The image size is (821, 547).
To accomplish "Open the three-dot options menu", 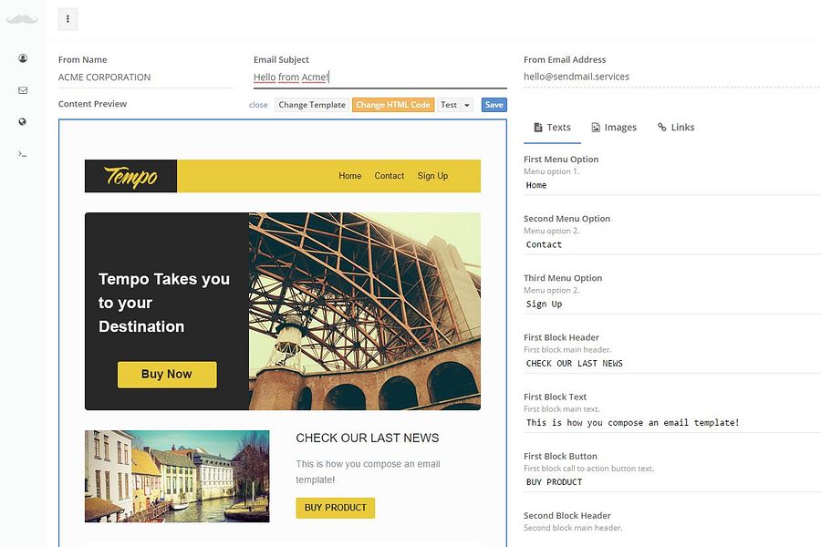I will click(x=68, y=19).
